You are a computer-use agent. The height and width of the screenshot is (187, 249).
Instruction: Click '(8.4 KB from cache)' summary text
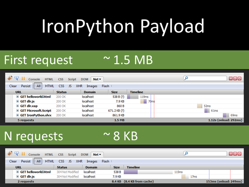139,182
